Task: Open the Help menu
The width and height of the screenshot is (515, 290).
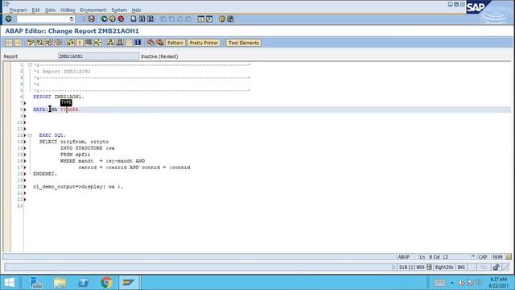Action: pyautogui.click(x=136, y=10)
